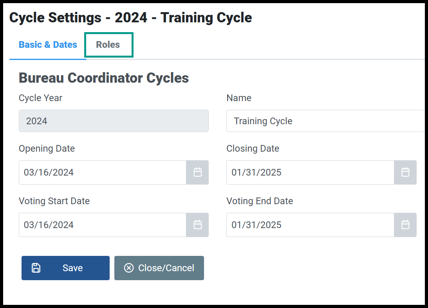
Task: Click the Cycle Settings page title
Action: pos(130,18)
